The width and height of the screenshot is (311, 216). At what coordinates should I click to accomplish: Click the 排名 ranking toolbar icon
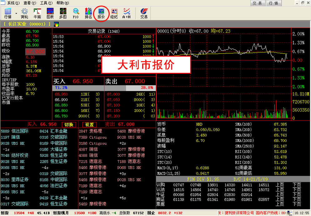88,13
